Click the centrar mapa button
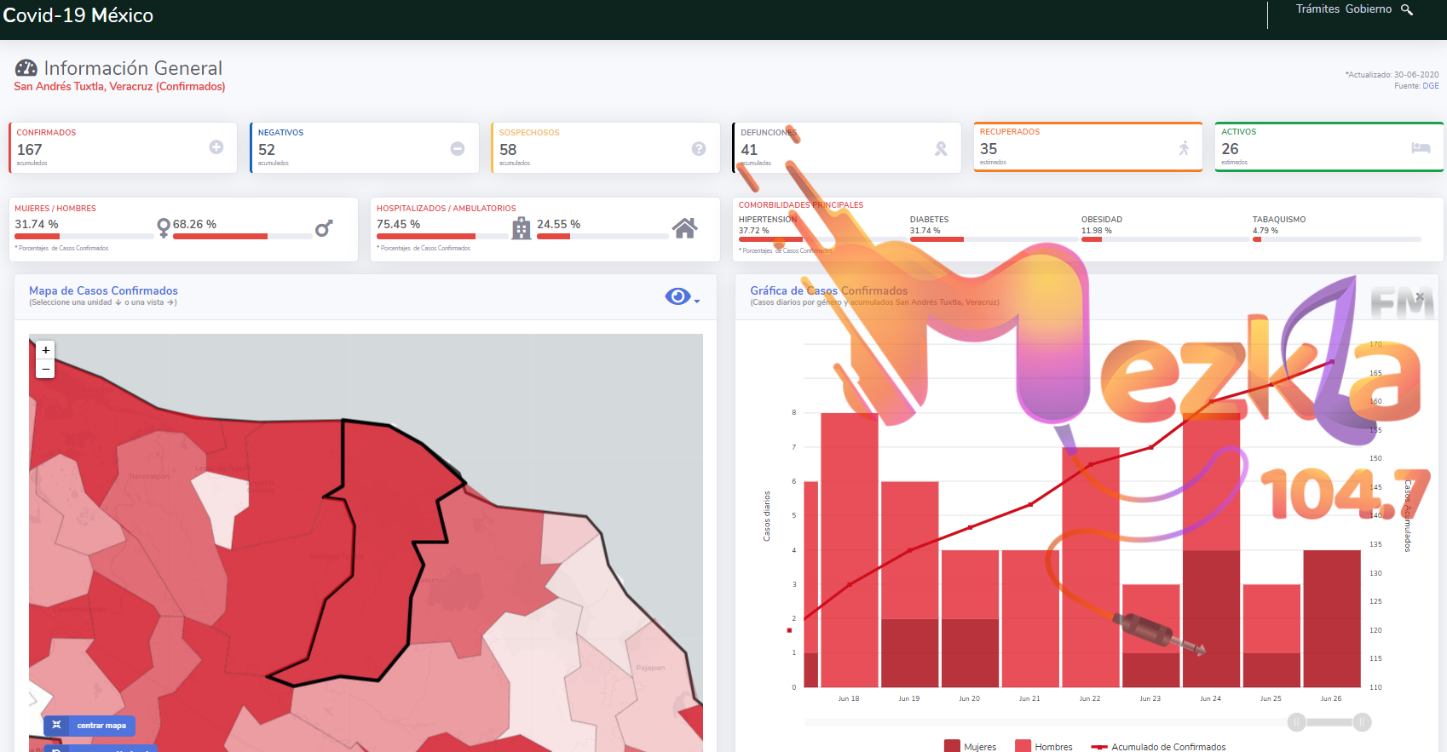The image size is (1447, 752). click(89, 726)
